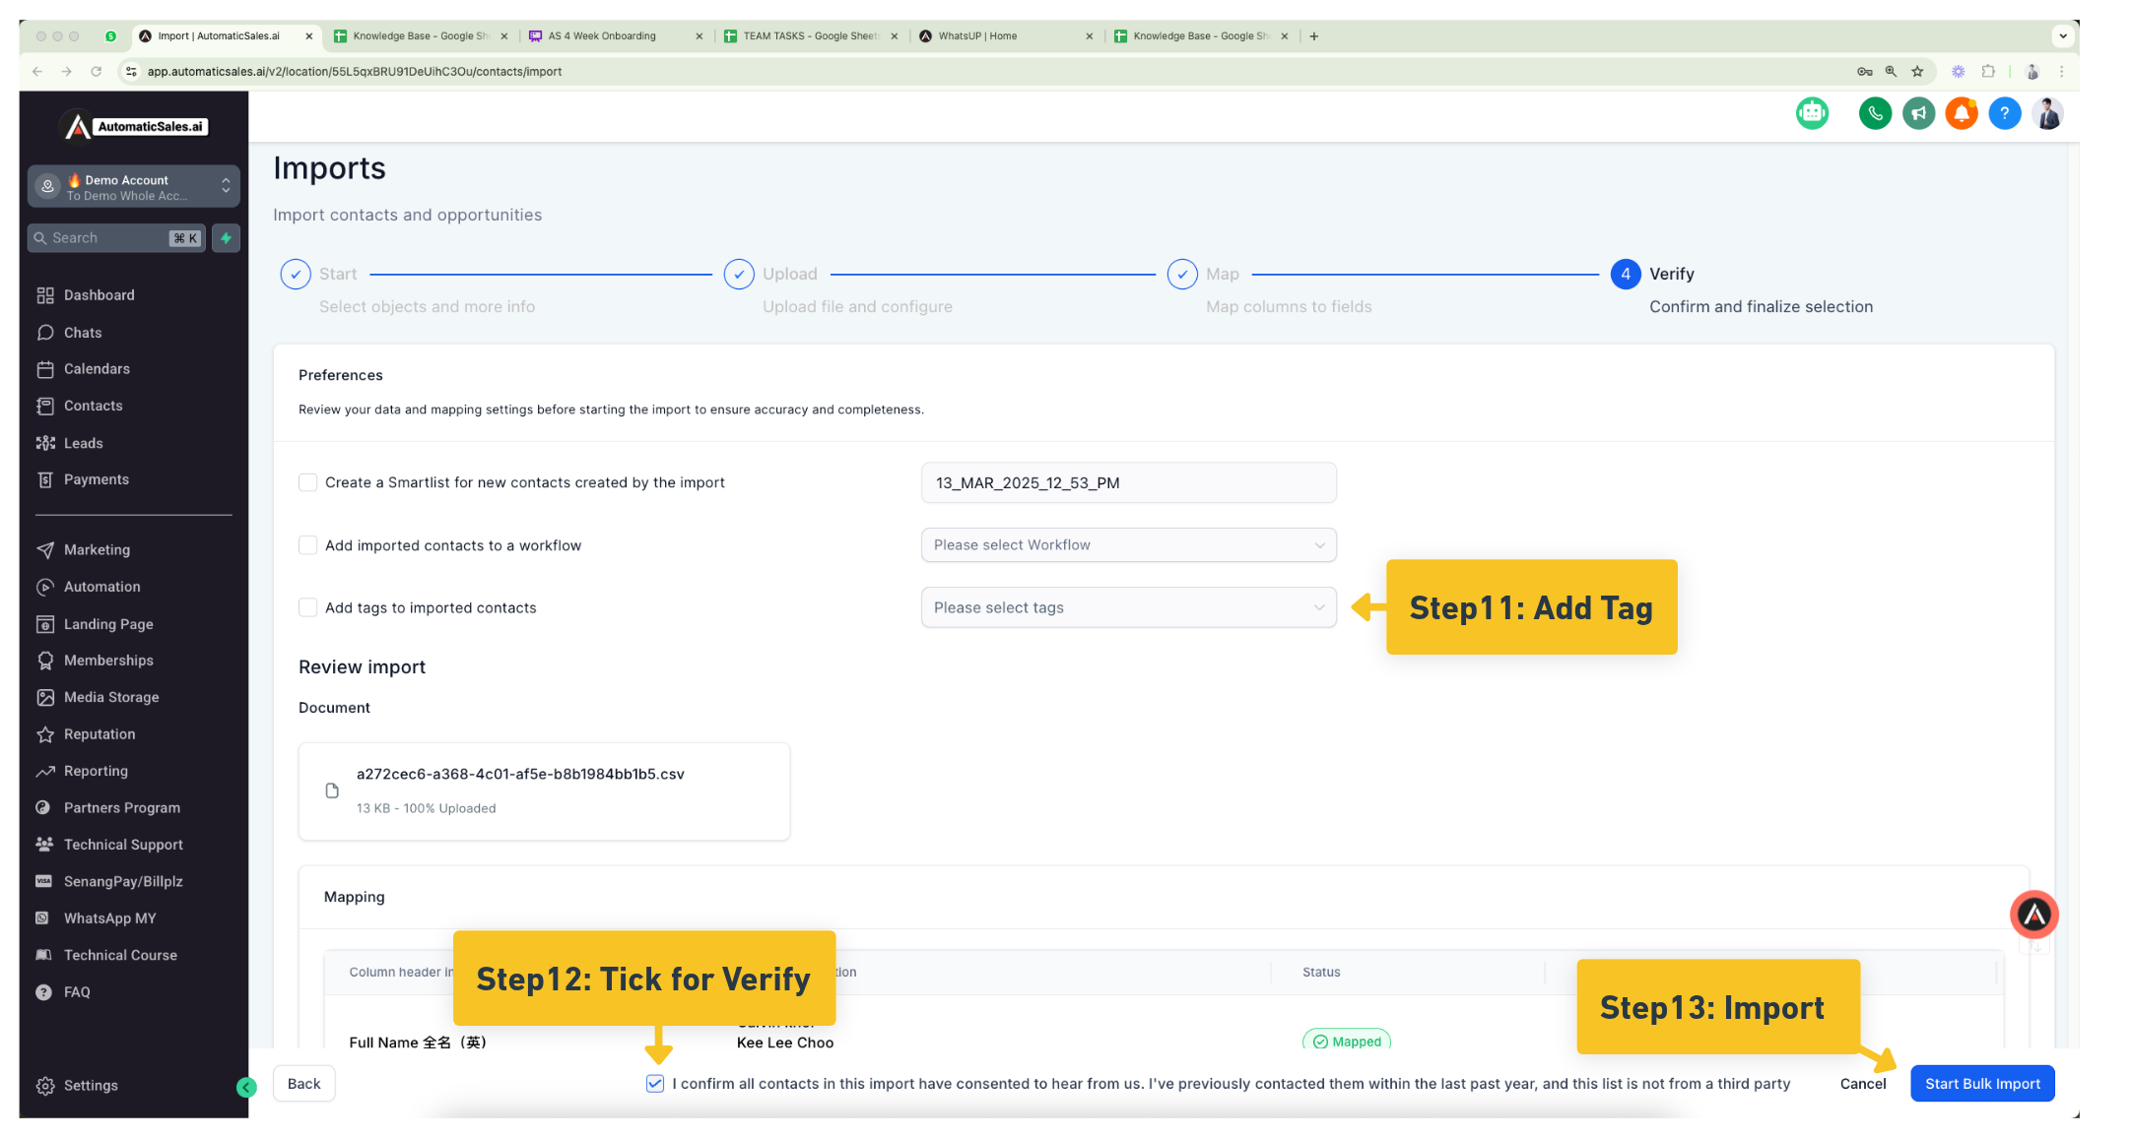Click the green chatbot icon in header
Viewport: 2132px width, 1138px height.
point(1812,114)
